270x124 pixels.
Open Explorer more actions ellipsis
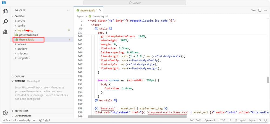pyautogui.click(x=69, y=10)
